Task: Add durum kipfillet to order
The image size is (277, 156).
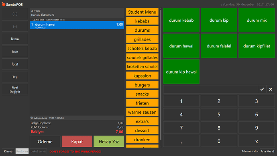Action: tap(257, 46)
